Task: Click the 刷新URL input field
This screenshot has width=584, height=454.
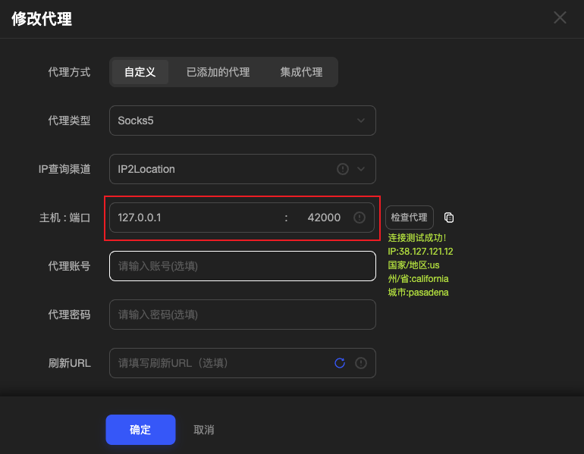Action: point(243,363)
